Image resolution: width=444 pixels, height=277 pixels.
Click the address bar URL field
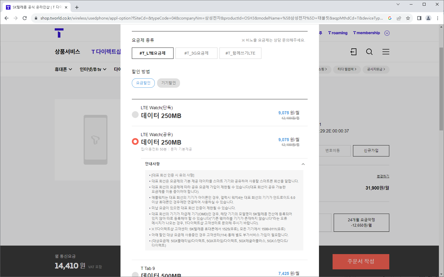211,18
